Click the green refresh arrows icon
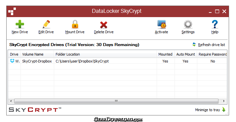This screenshot has width=236, height=122. (194, 44)
